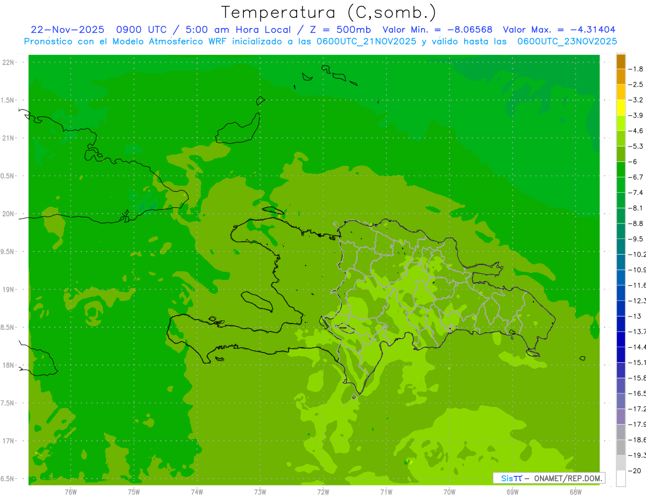Click the "Valor Max. = -4.31404" value
646x499 pixels.
click(559, 30)
